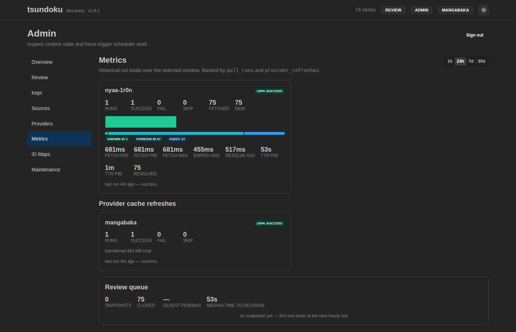516x332 pixels.
Task: Click the v1.6.1 version label
Action: pos(94,11)
